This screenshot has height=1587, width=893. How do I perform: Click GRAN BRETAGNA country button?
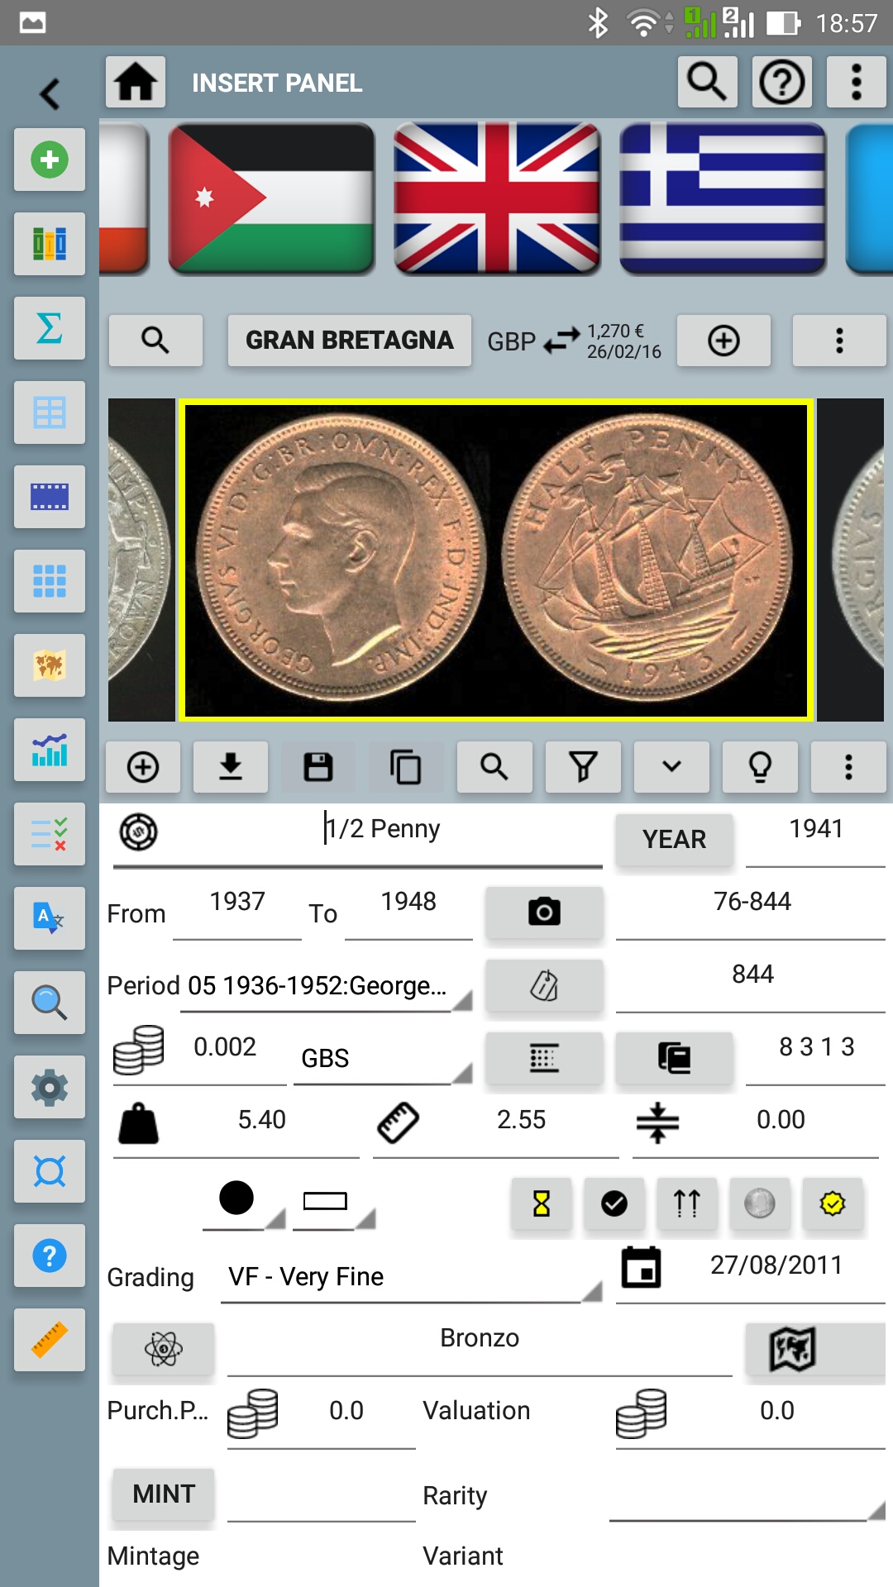click(350, 341)
